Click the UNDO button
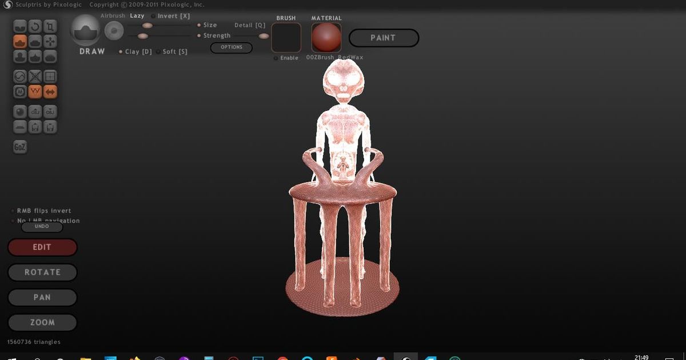The image size is (686, 360). coord(42,226)
